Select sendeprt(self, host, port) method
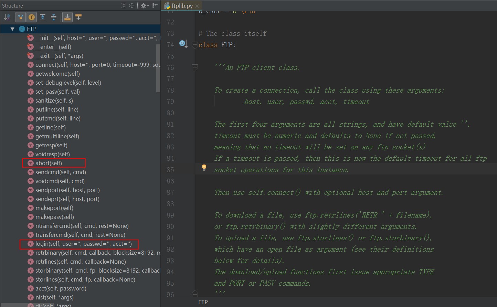The image size is (497, 307). coord(67,199)
